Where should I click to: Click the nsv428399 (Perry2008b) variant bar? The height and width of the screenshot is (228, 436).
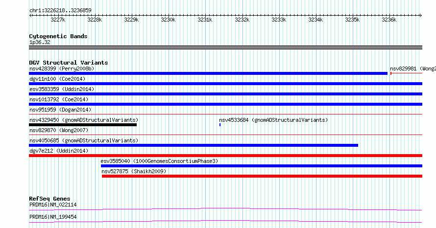208,73
